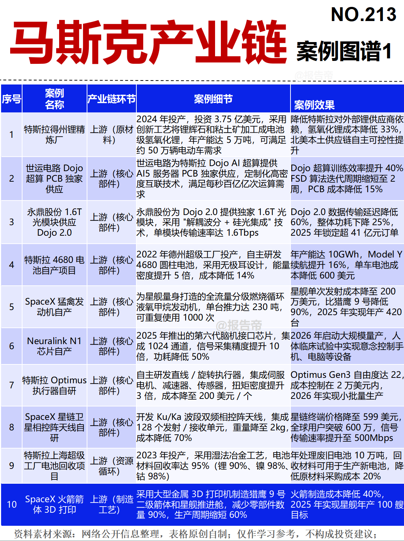Click the 产业链环节 column header

coord(112,99)
